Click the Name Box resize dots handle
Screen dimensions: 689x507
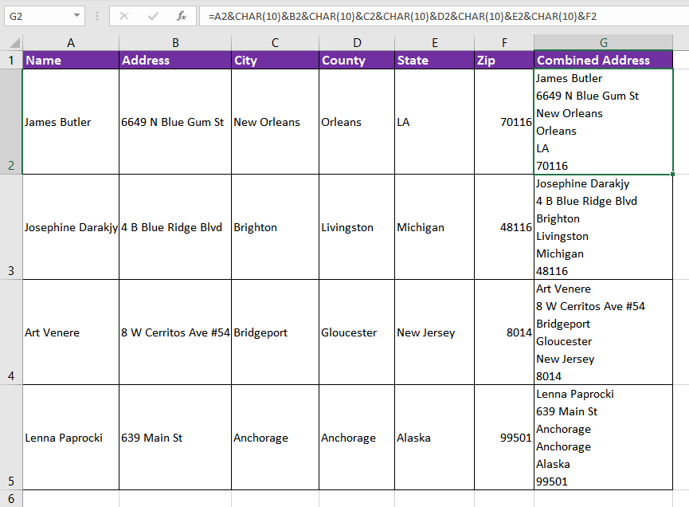point(96,16)
